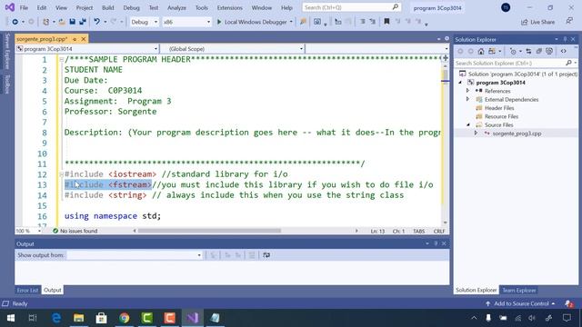This screenshot has width=582, height=327.
Task: Open File Explorer from the taskbar
Action: pos(79,318)
